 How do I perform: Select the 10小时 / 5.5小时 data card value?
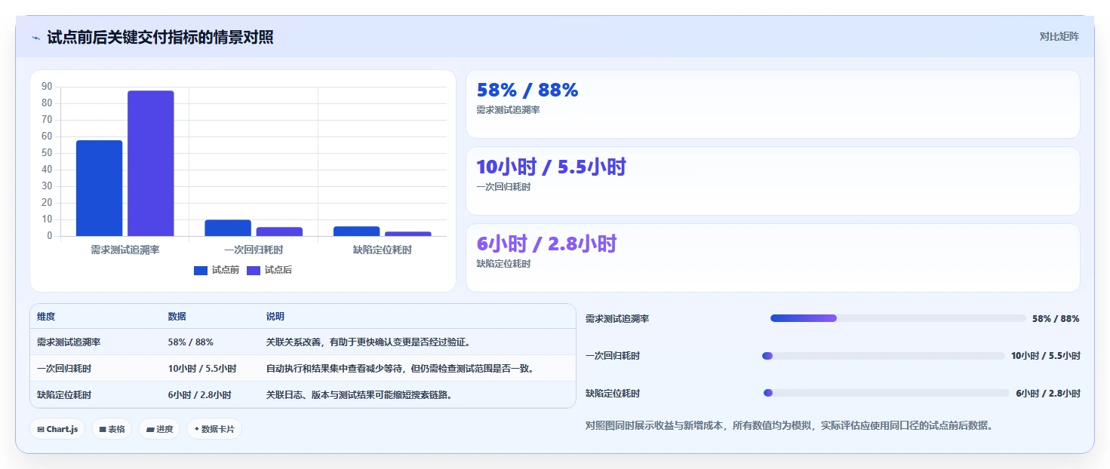552,167
